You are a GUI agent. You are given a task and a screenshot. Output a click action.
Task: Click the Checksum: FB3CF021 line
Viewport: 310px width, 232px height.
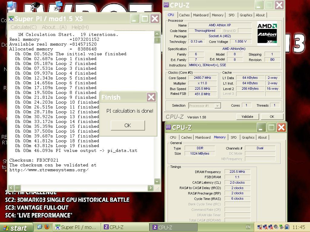point(34,160)
